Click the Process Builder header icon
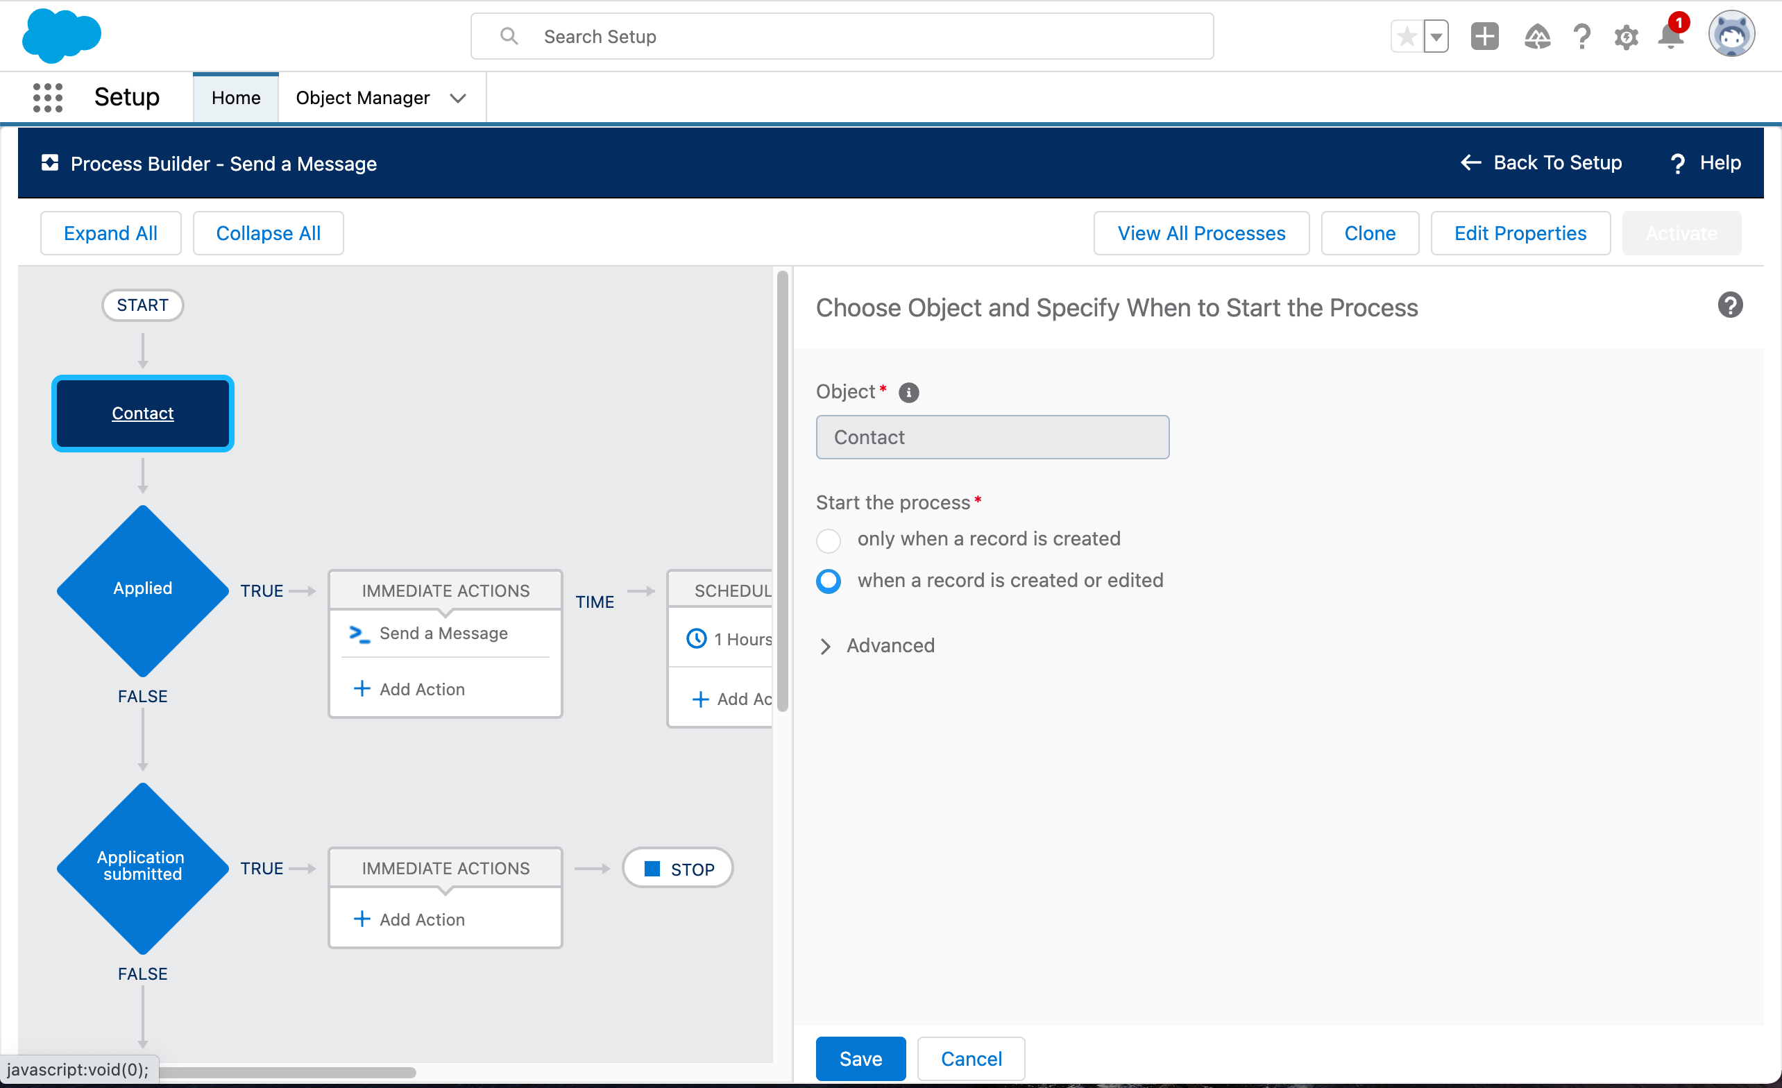The height and width of the screenshot is (1088, 1782). coord(50,163)
